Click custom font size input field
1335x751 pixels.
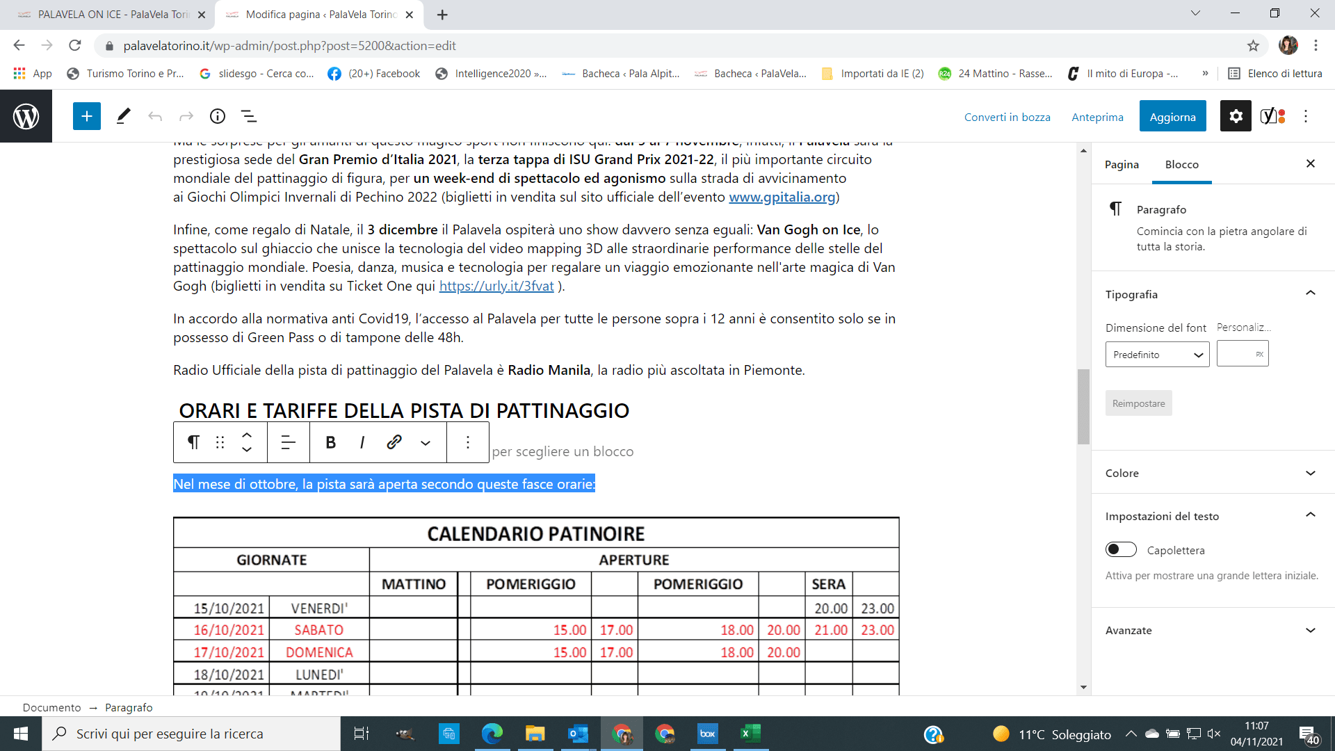[1243, 354]
